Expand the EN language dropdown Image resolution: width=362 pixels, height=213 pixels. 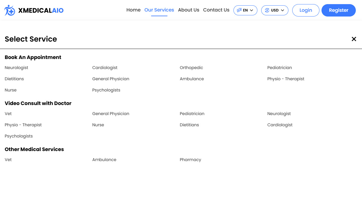tap(245, 10)
